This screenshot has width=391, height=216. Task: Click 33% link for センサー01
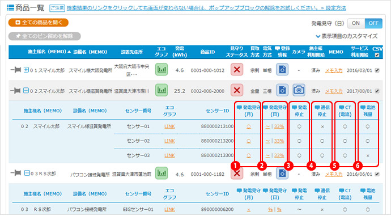279,126
